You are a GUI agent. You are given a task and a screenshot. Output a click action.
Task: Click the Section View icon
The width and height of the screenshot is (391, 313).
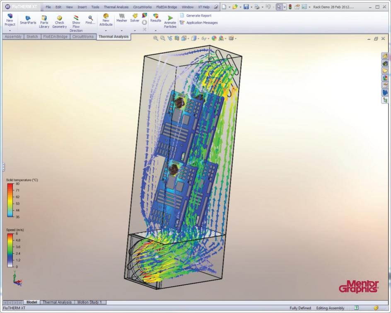pos(177,39)
